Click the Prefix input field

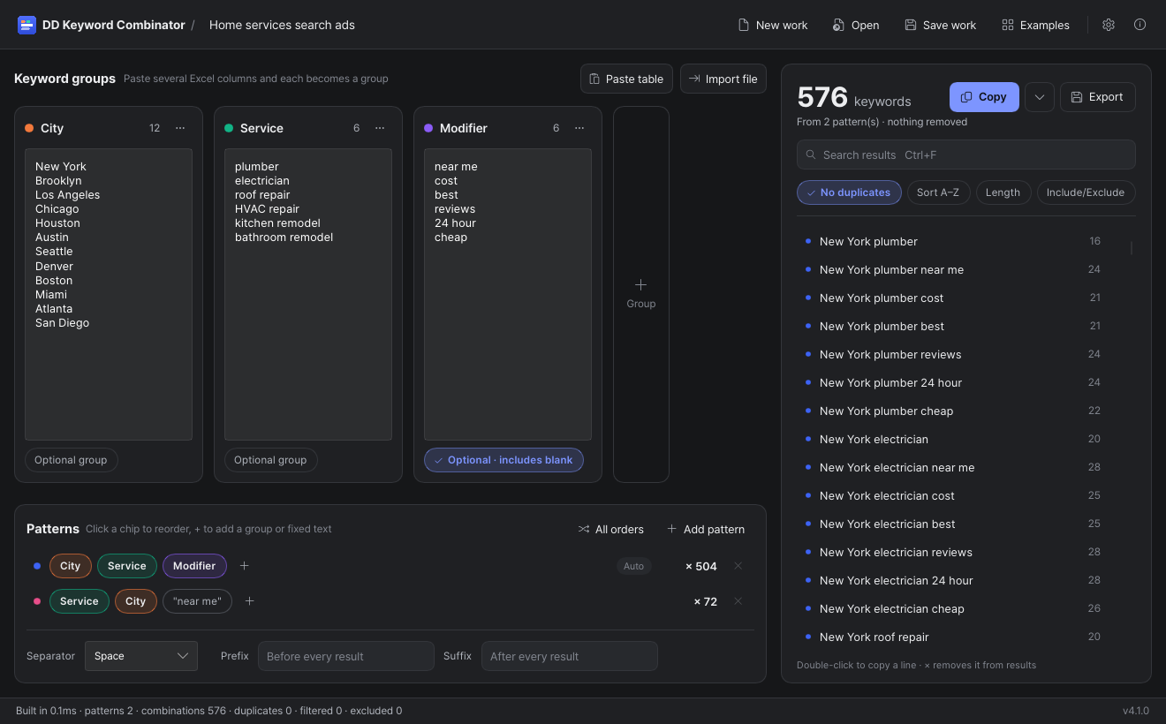tap(346, 656)
